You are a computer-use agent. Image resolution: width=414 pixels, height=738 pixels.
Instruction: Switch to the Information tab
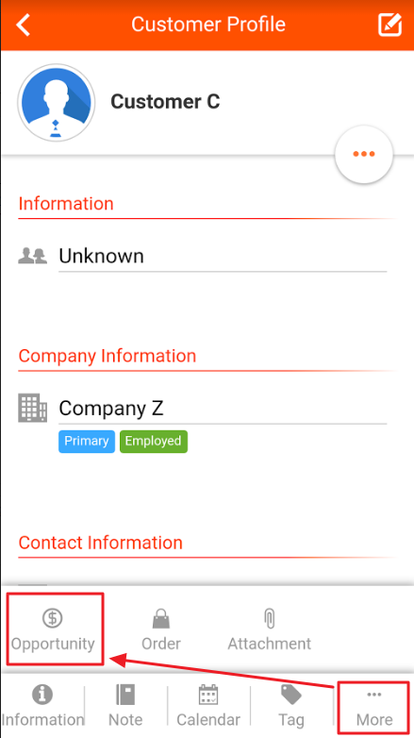42,705
